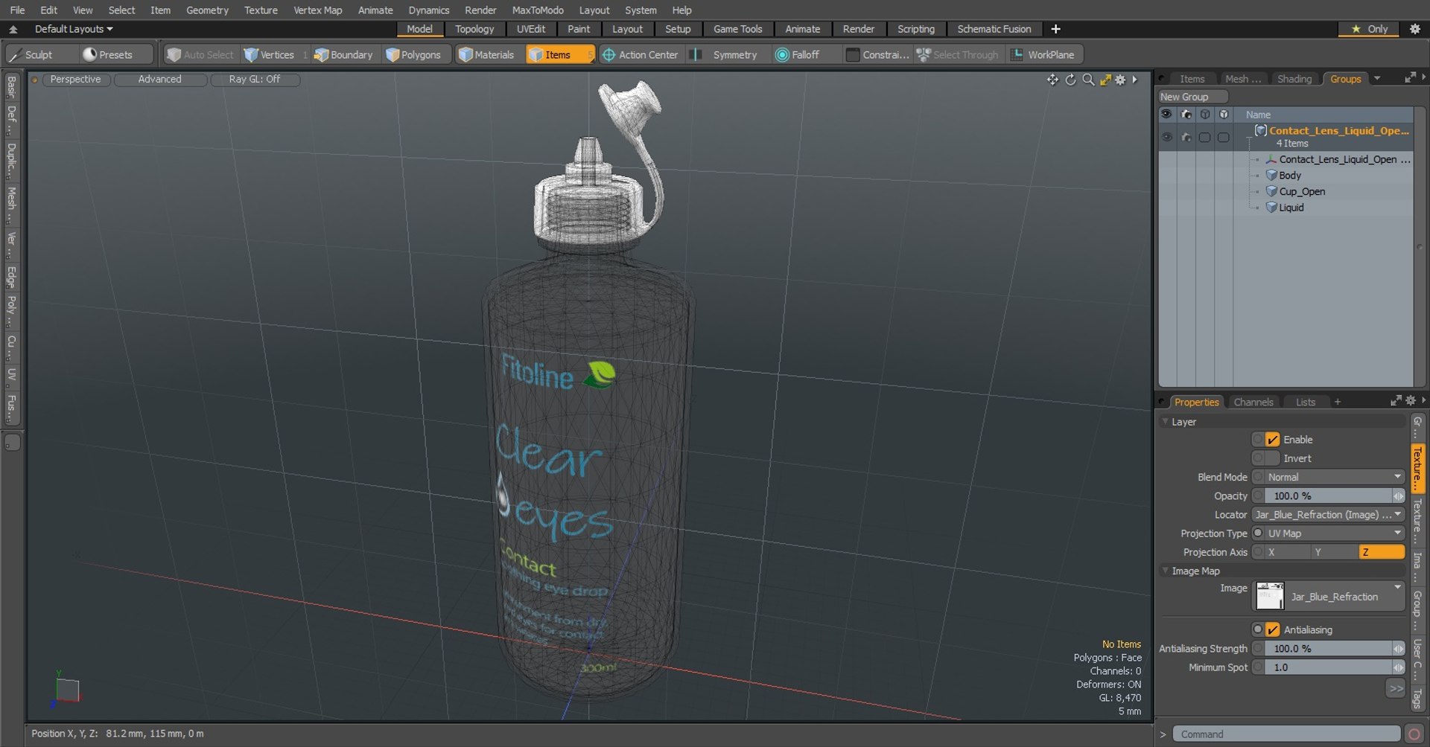Adjust the Antialiasing Strength slider

point(1334,649)
